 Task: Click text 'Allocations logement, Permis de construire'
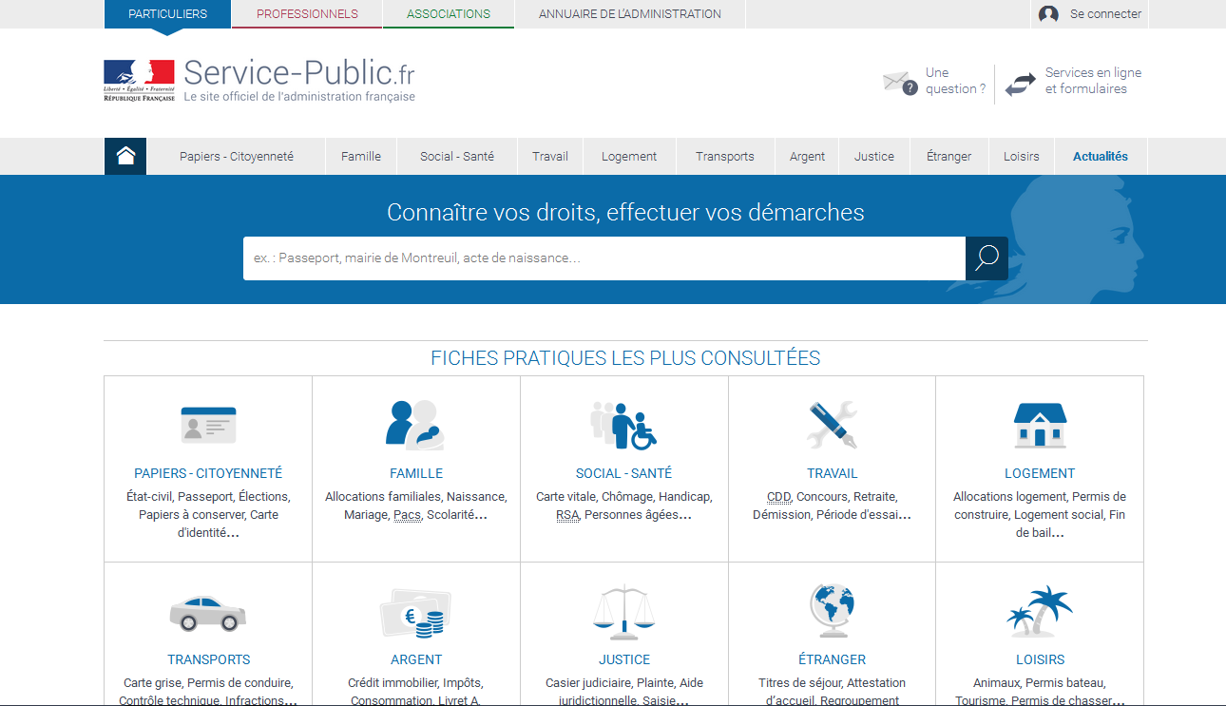pos(1040,506)
